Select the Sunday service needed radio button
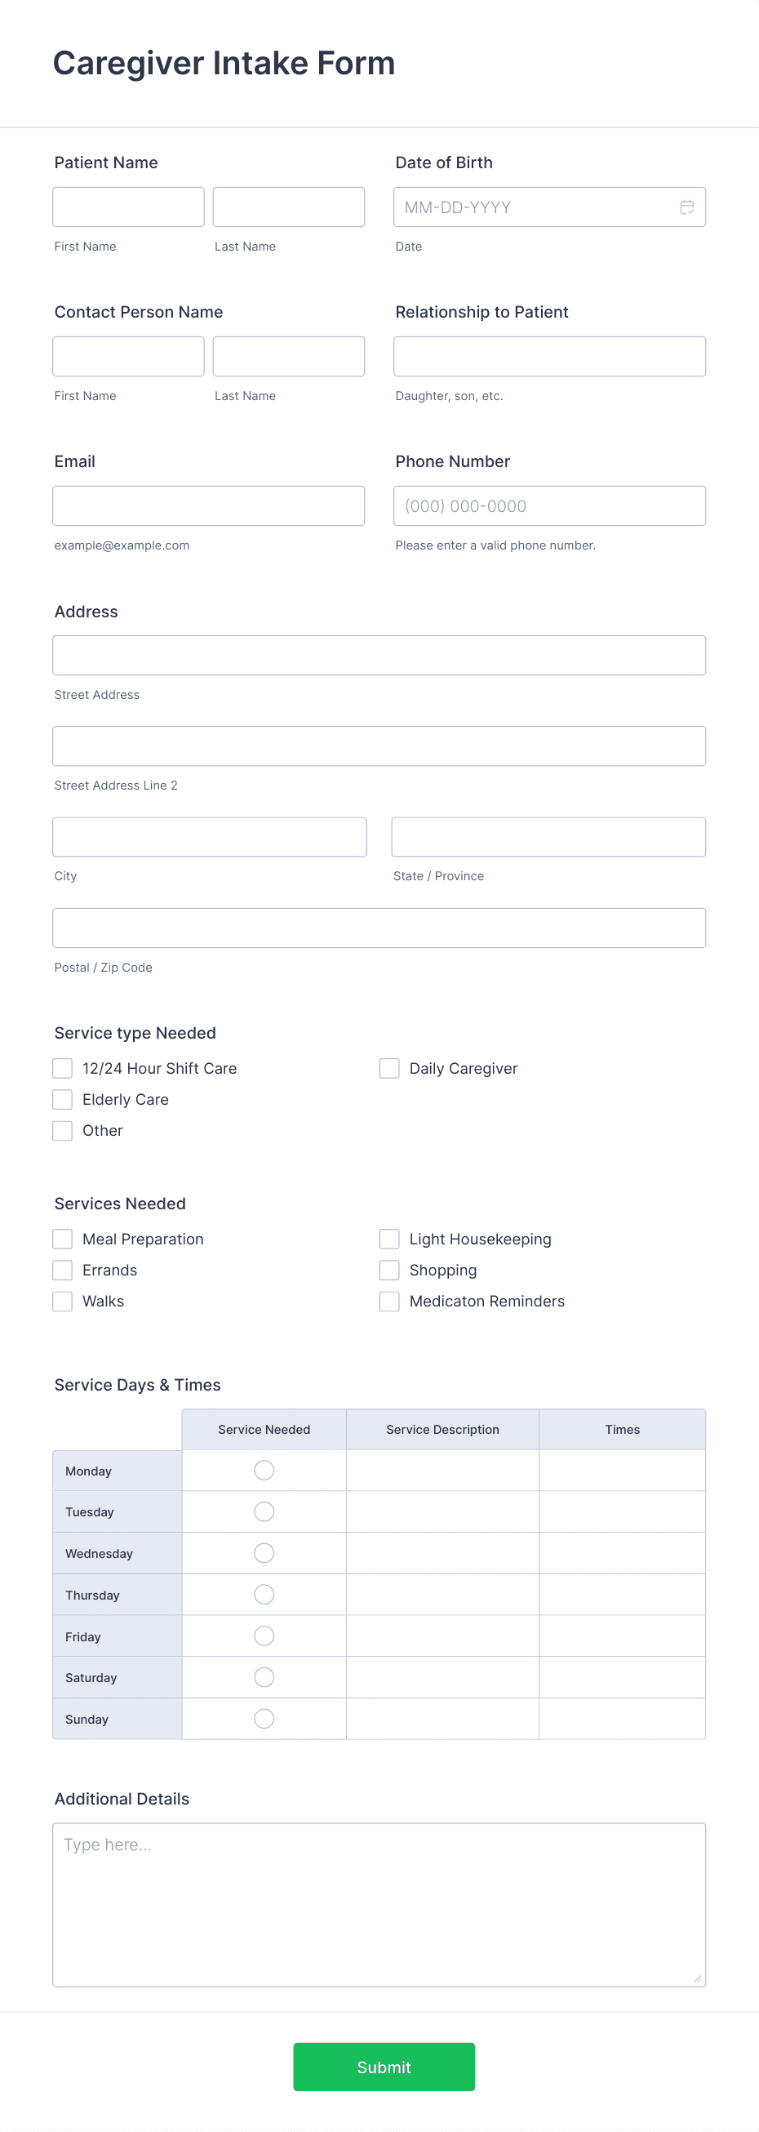This screenshot has width=759, height=2132. [x=263, y=1718]
